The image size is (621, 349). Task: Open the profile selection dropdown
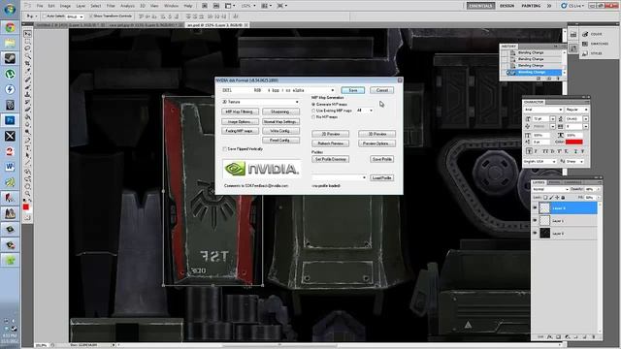click(x=339, y=177)
